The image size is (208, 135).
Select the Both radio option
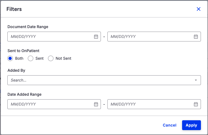click(10, 58)
